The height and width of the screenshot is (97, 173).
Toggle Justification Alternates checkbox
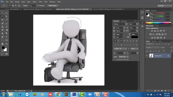(x=114, y=60)
